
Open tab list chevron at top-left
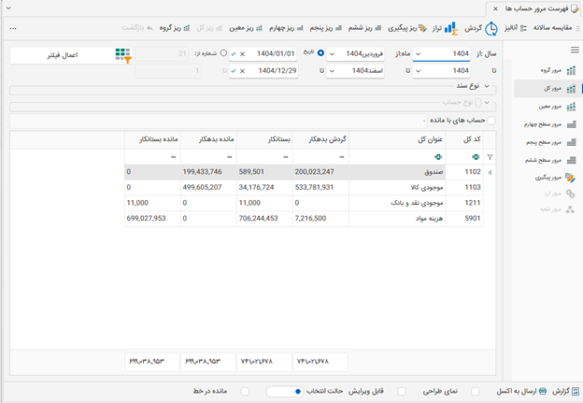8,7
